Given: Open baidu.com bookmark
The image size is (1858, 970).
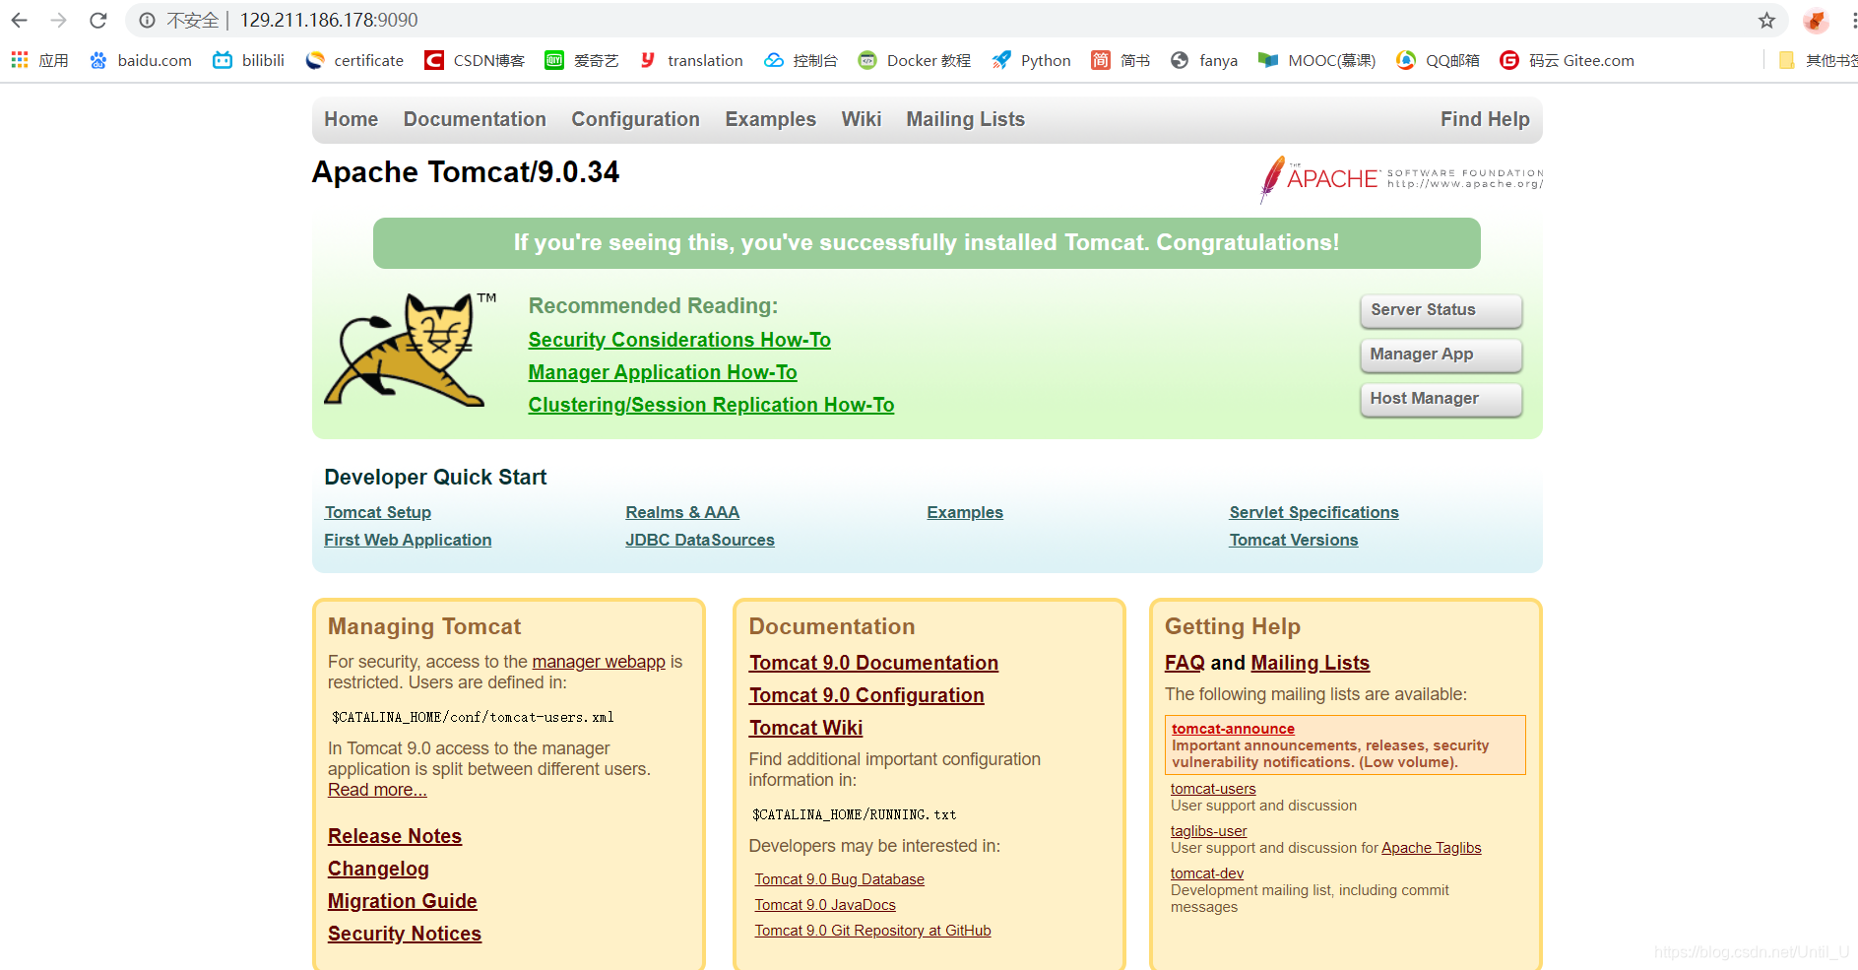Looking at the screenshot, I should pyautogui.click(x=141, y=60).
